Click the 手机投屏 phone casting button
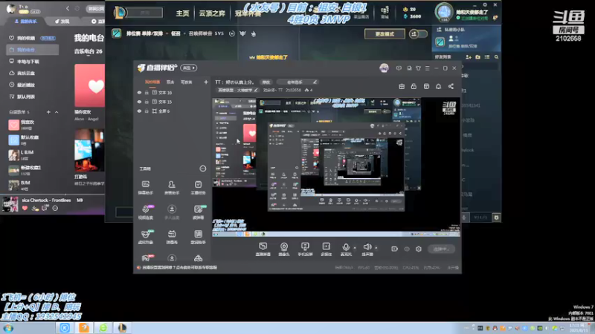 [305, 249]
